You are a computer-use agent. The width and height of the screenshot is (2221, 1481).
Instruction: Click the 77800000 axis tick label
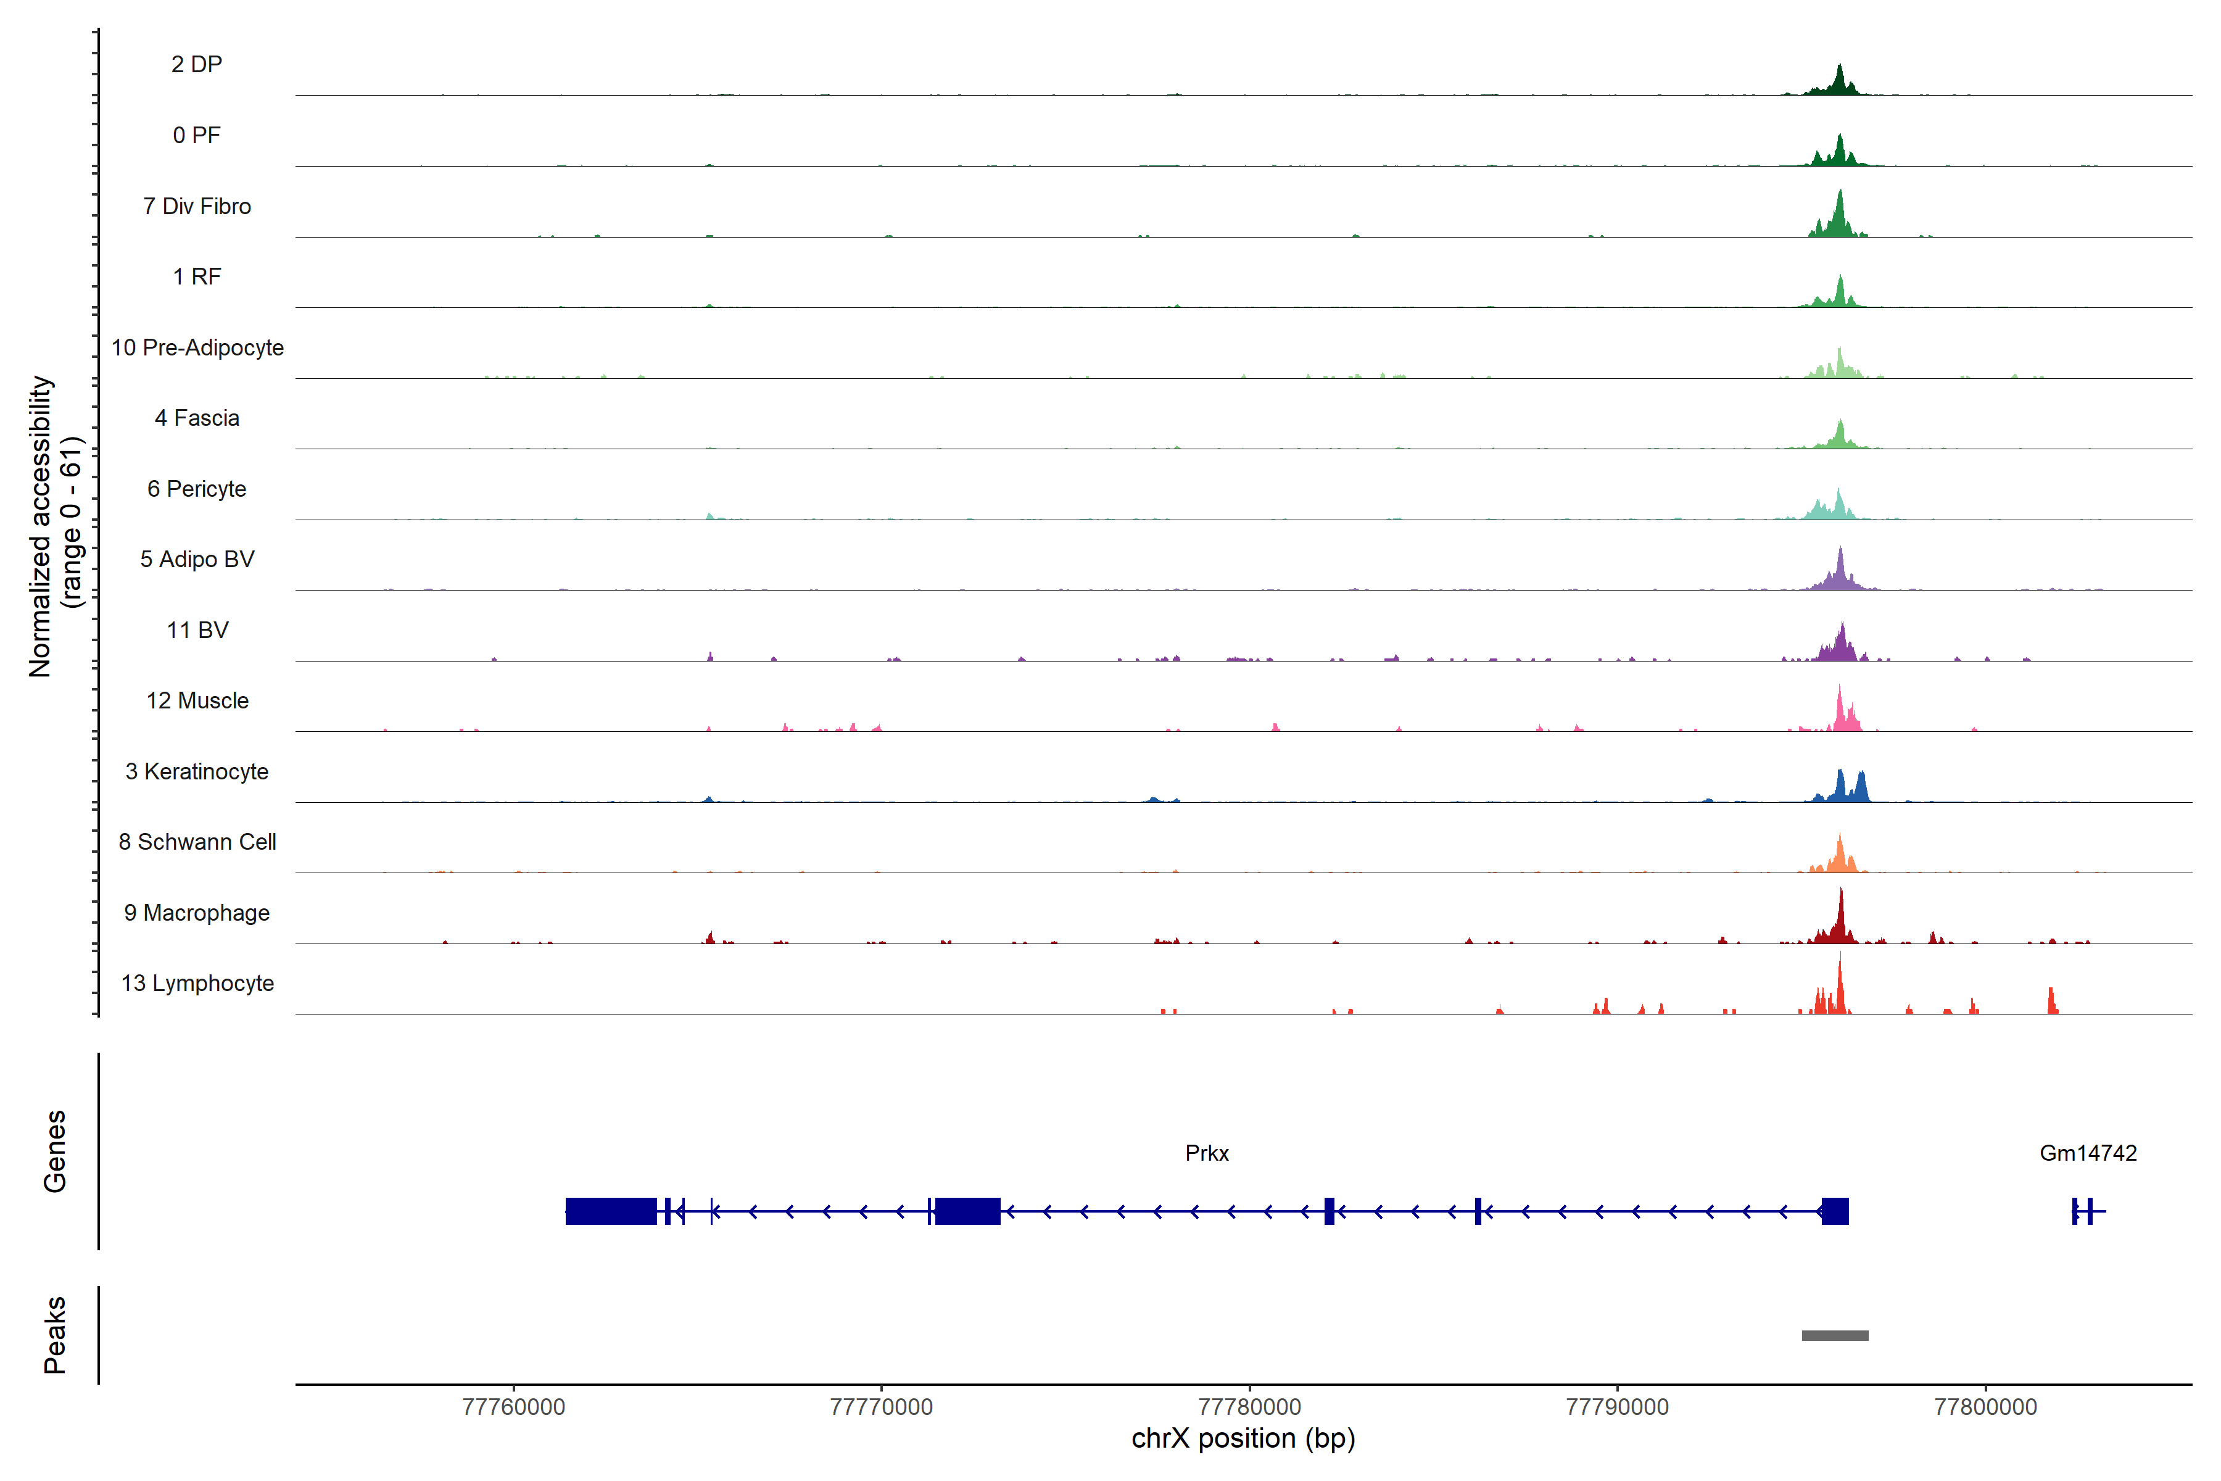tap(1985, 1408)
